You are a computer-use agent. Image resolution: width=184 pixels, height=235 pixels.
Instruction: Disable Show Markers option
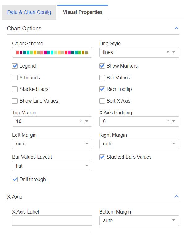[x=102, y=66]
